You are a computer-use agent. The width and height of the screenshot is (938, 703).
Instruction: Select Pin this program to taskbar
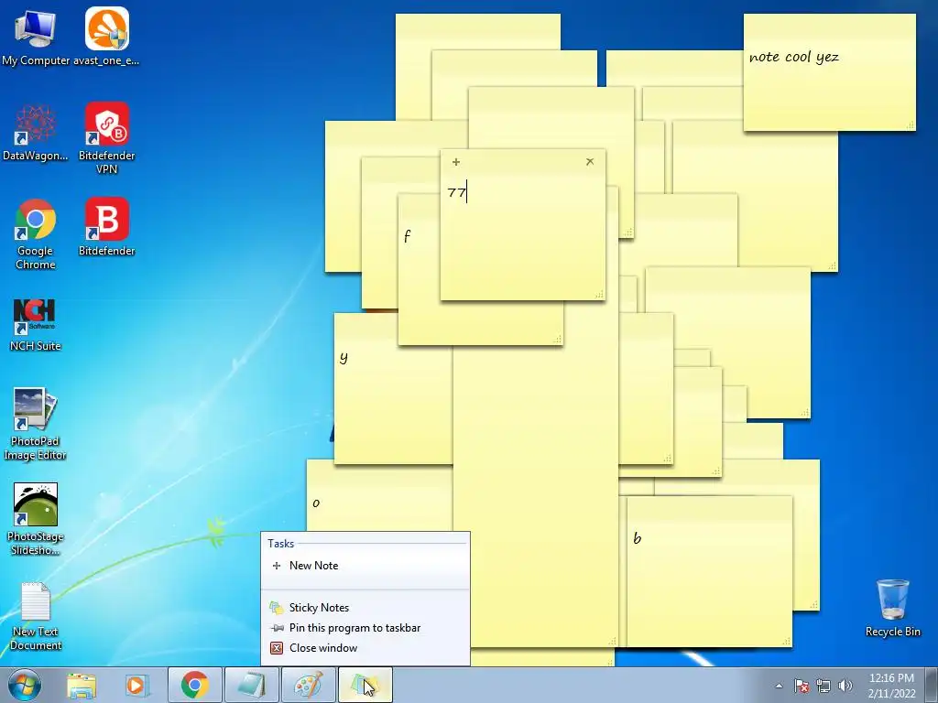365,628
